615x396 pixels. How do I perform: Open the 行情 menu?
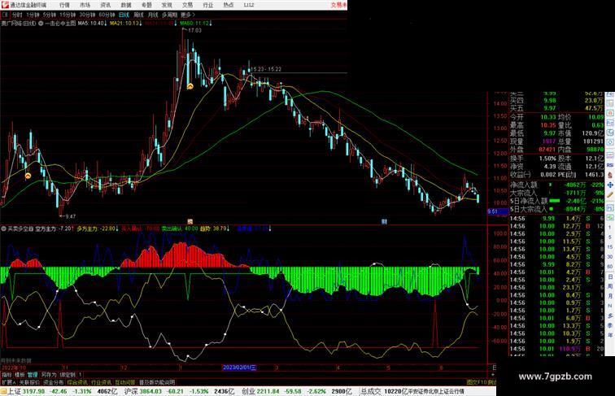tap(64, 5)
